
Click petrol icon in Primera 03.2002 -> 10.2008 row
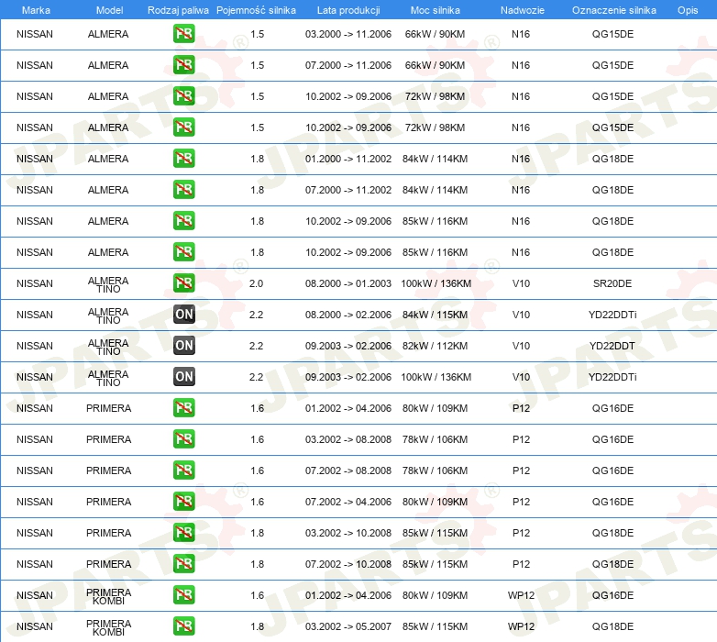183,533
